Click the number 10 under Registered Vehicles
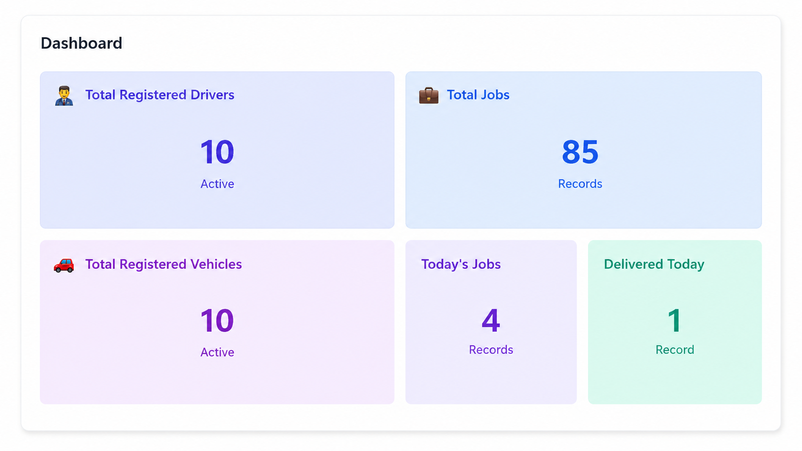This screenshot has width=802, height=451. 217,321
